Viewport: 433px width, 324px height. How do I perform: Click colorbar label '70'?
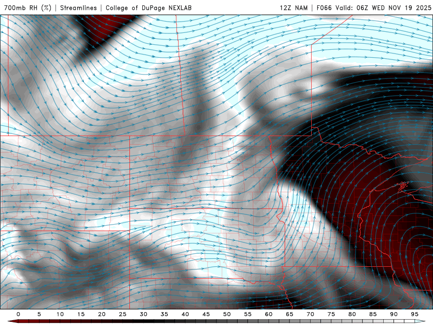[x=310, y=314]
